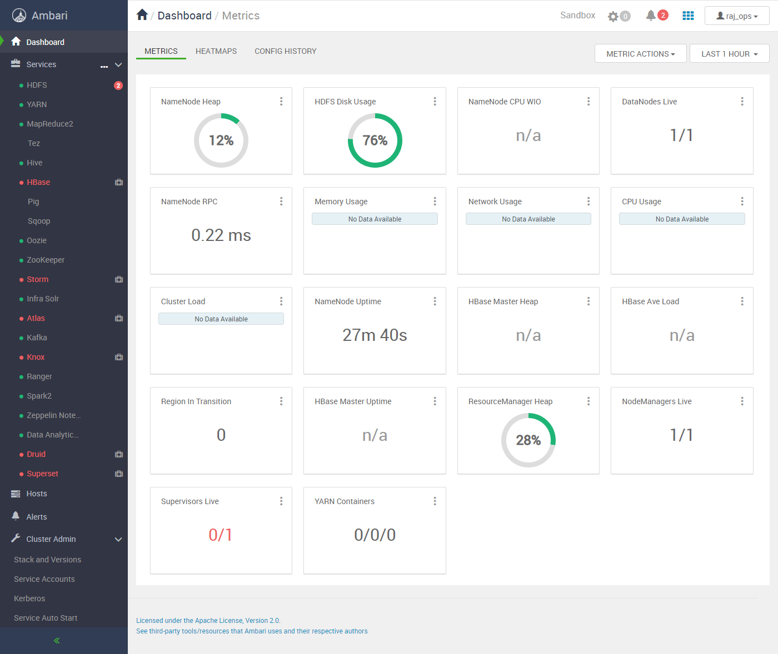The width and height of the screenshot is (778, 654).
Task: Open ResourceManager Heap widget options menu
Action: pyautogui.click(x=589, y=401)
